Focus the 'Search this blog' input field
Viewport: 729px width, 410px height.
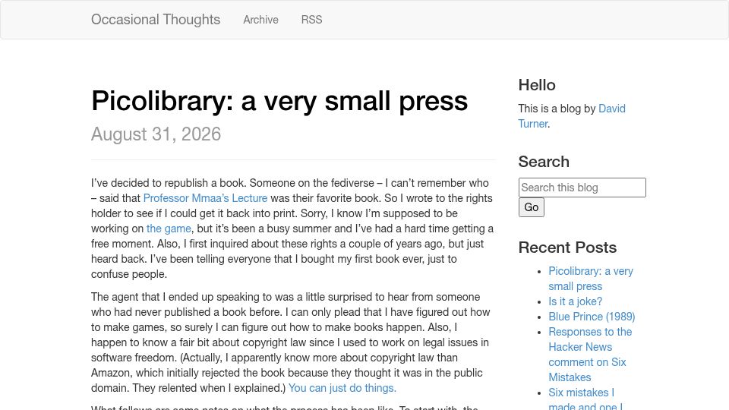(582, 188)
